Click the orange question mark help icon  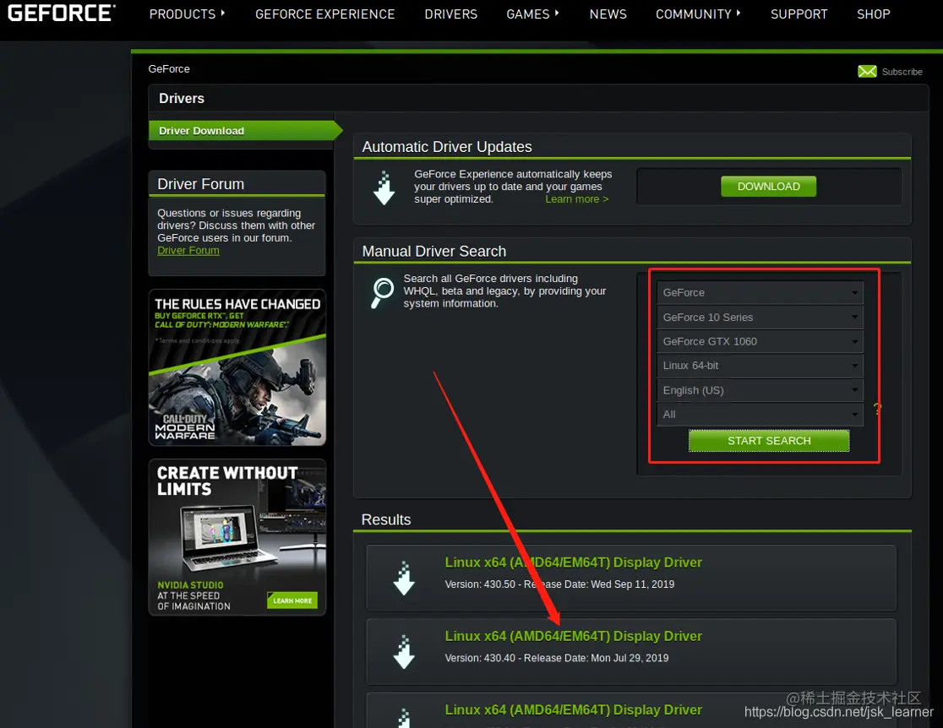877,410
